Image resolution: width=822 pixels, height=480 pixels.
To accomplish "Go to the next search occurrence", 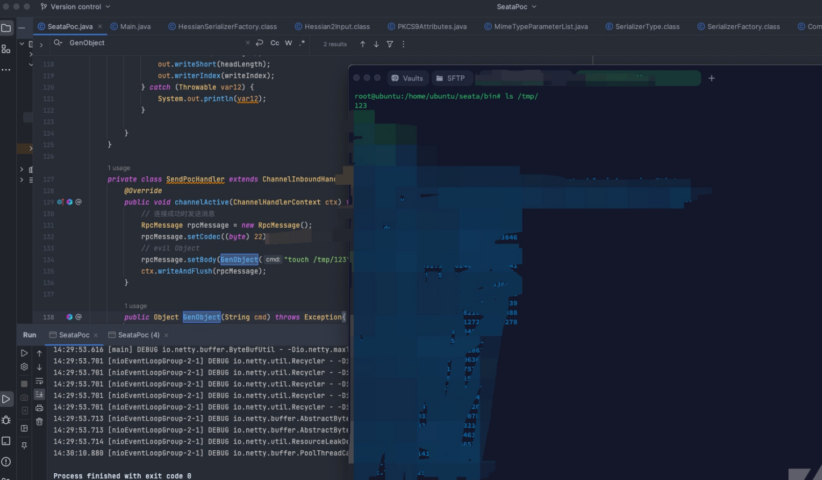I will (x=376, y=44).
